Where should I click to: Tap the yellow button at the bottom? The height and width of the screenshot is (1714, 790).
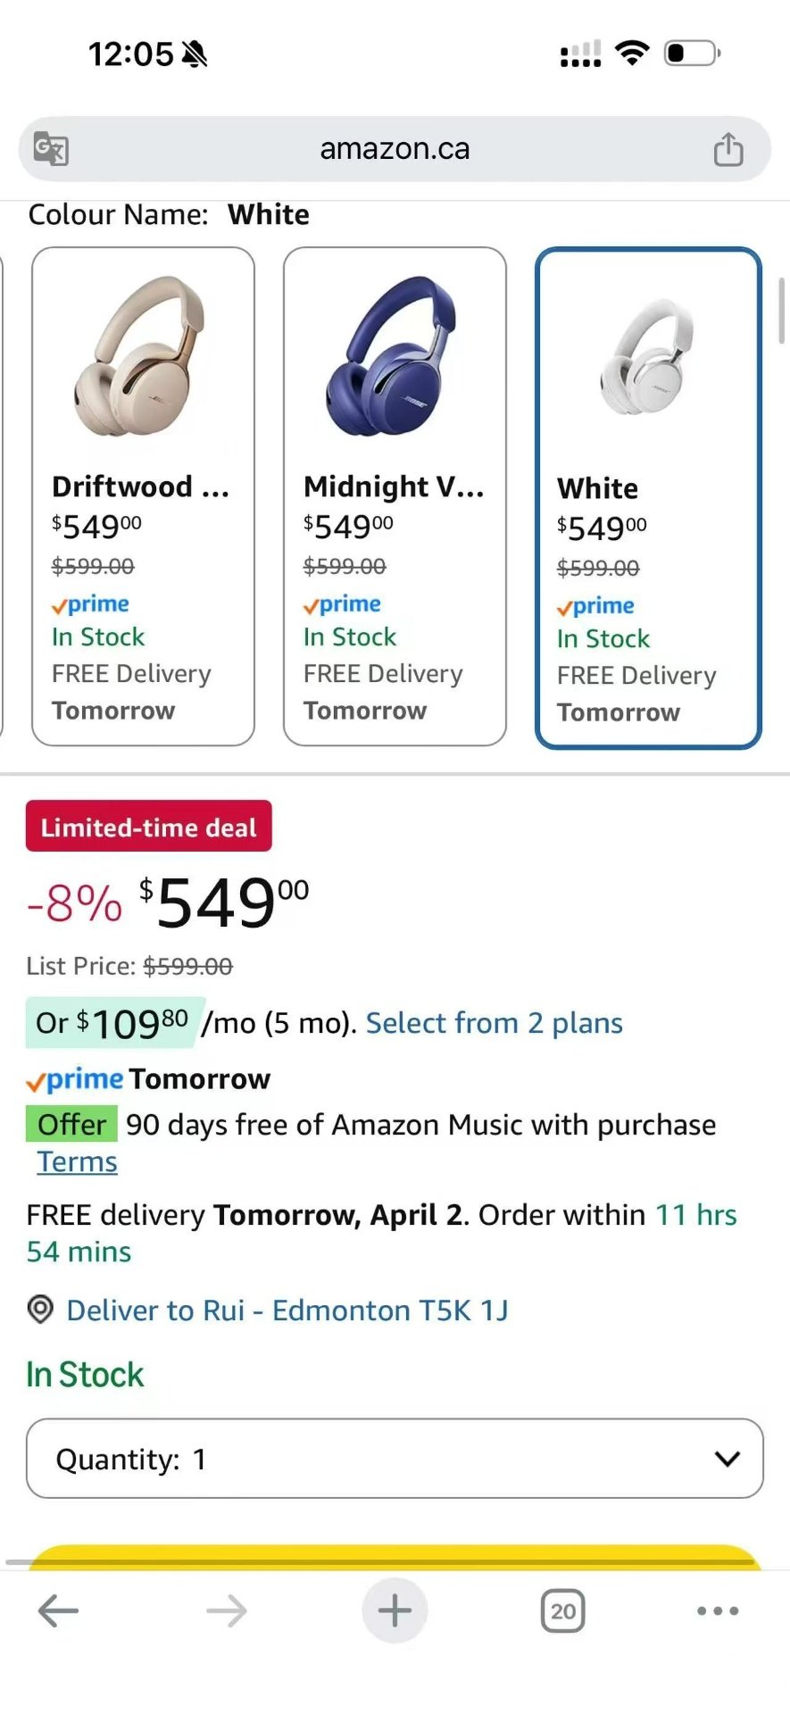coord(395,1557)
